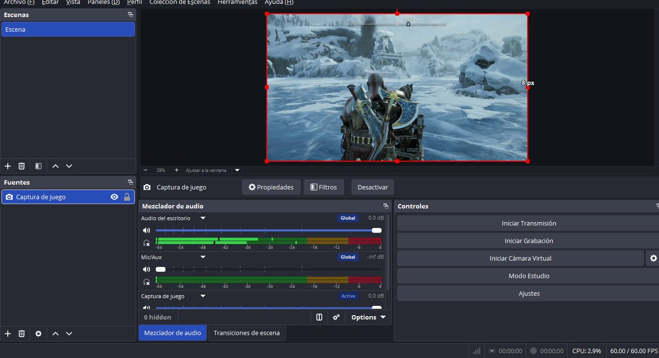This screenshot has width=659, height=358.
Task: Open the mixer Options dropdown
Action: click(x=368, y=317)
